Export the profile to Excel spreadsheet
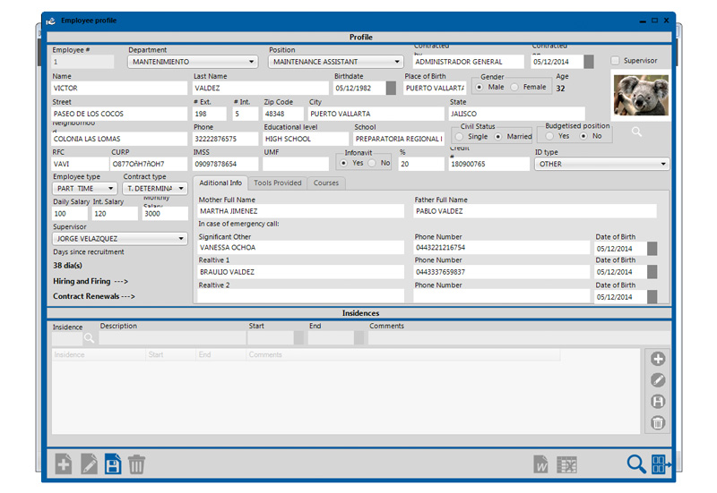This screenshot has height=493, width=717. pyautogui.click(x=566, y=463)
